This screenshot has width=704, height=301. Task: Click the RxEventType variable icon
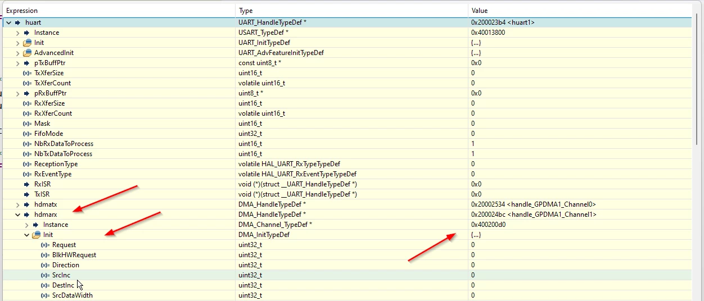(27, 174)
